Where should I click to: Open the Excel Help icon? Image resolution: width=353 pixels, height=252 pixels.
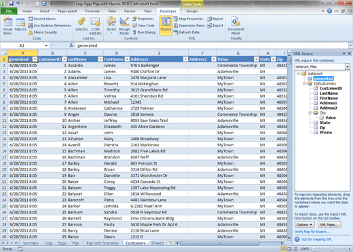click(x=329, y=11)
